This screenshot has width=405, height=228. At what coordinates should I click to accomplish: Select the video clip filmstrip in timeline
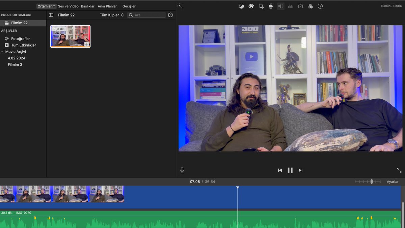[x=62, y=194]
